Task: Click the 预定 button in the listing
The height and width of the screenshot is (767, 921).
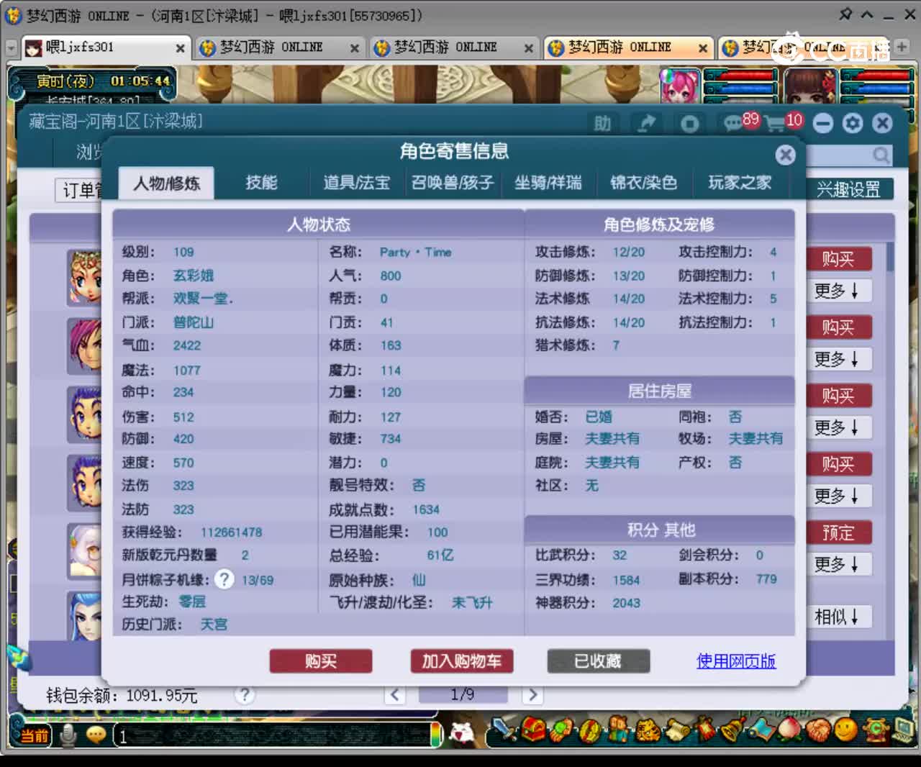Action: pos(838,532)
